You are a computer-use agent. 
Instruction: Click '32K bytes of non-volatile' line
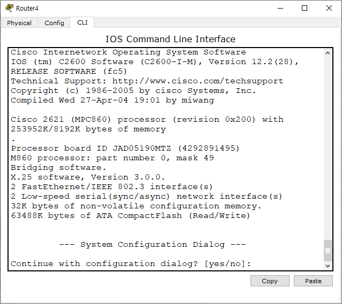pyautogui.click(x=136, y=206)
